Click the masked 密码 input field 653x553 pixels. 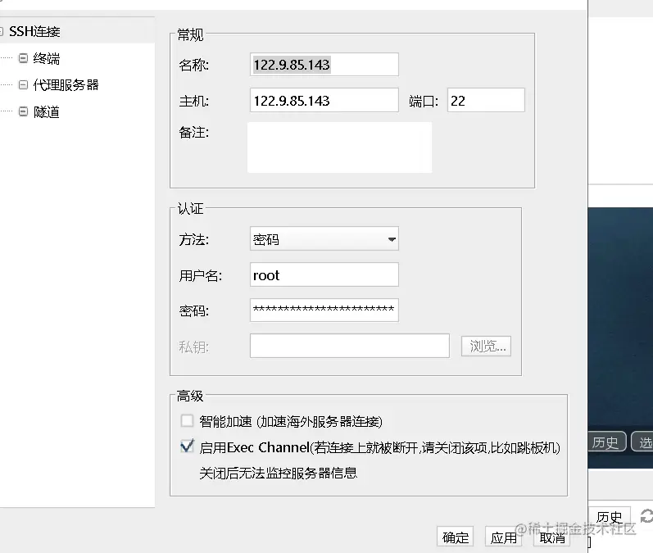(x=324, y=310)
